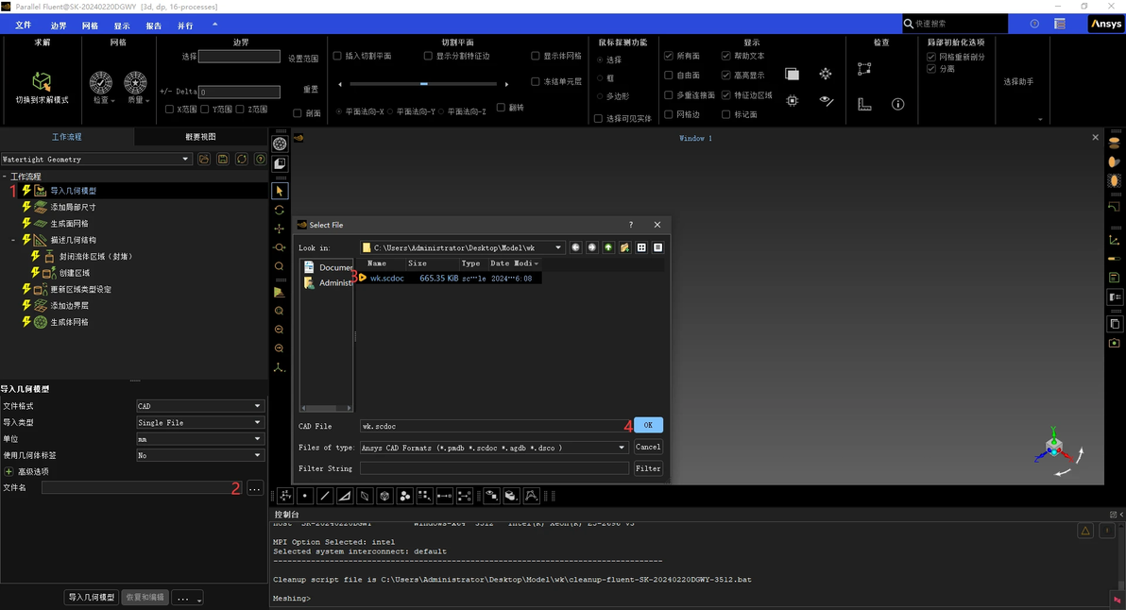Open the 单位 mm dropdown
1126x610 pixels.
(200, 438)
